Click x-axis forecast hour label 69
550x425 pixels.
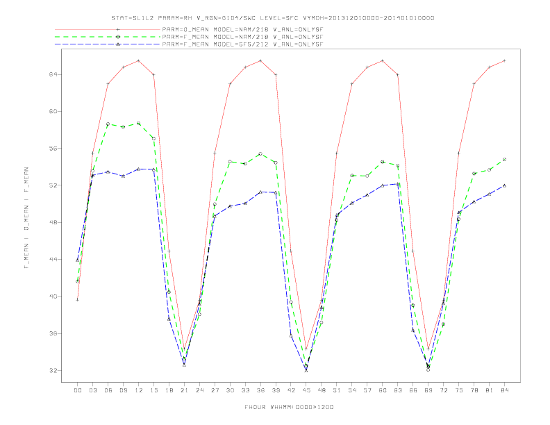pyautogui.click(x=428, y=390)
